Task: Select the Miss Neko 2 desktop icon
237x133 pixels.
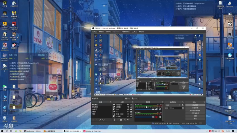Action: click(x=4, y=68)
